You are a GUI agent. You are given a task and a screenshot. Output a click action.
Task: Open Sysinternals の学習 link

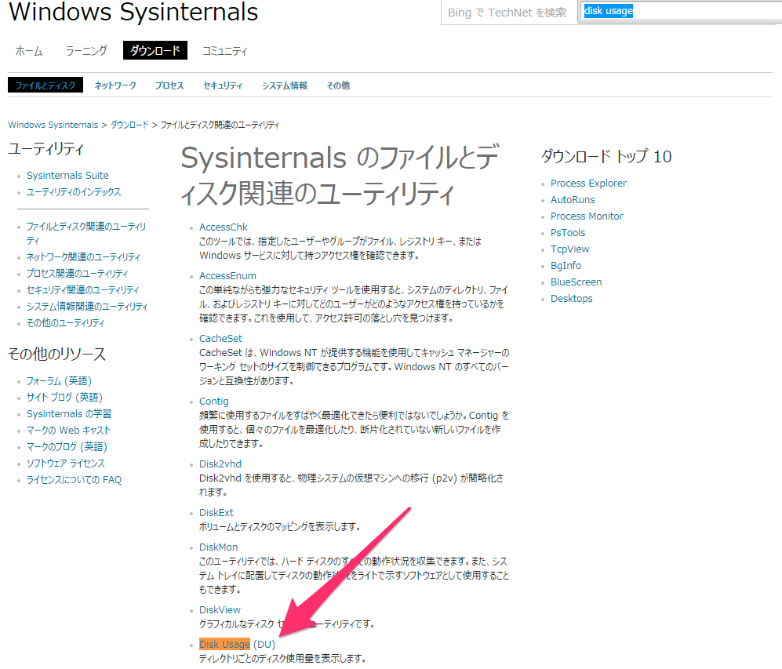[69, 414]
